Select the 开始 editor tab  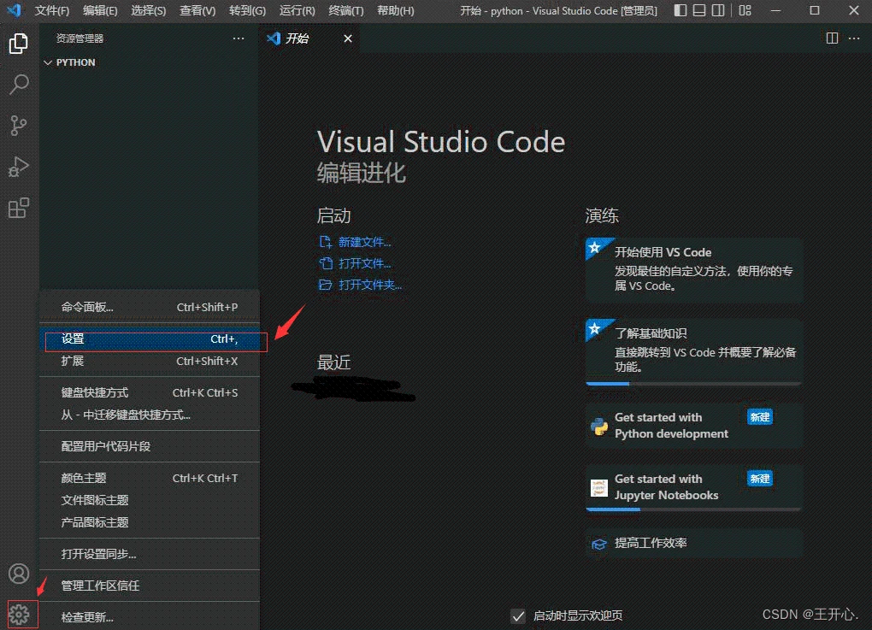point(309,38)
